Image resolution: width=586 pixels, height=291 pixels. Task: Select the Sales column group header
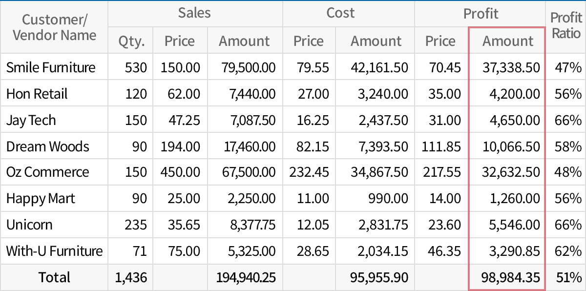(194, 13)
